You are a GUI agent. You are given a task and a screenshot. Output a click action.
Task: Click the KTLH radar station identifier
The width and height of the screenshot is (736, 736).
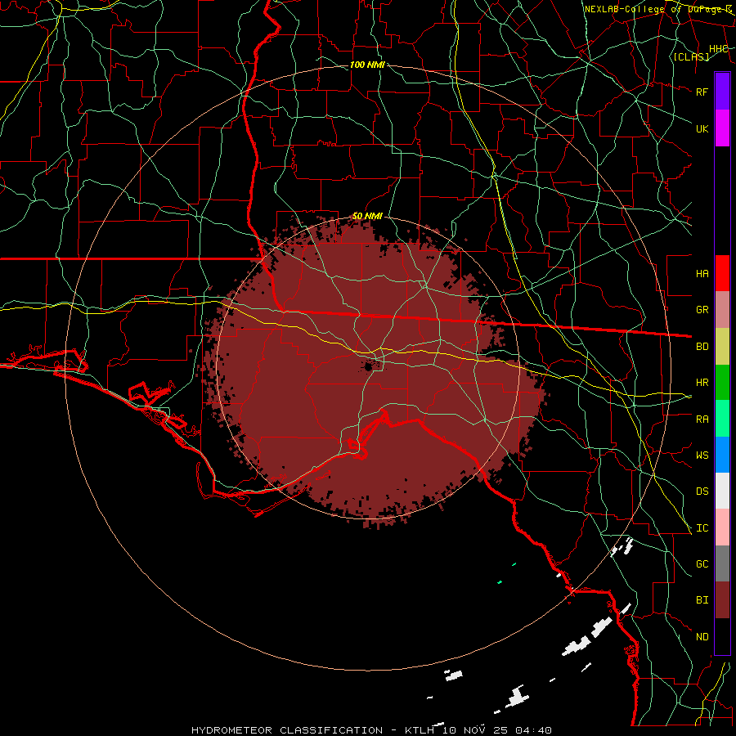pyautogui.click(x=420, y=730)
